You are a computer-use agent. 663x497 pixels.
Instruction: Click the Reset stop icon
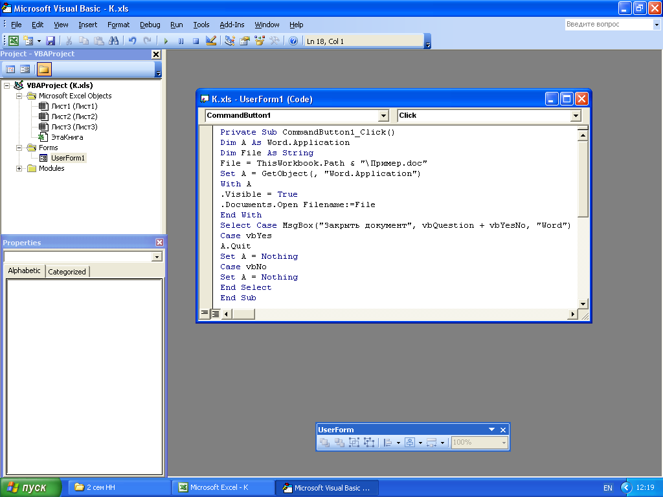[x=196, y=41]
